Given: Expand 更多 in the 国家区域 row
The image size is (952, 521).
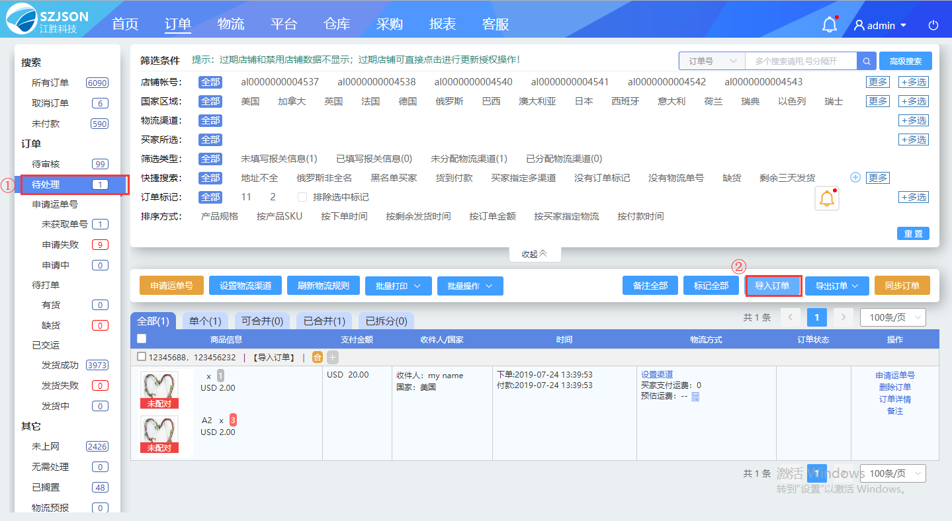Looking at the screenshot, I should (x=878, y=101).
